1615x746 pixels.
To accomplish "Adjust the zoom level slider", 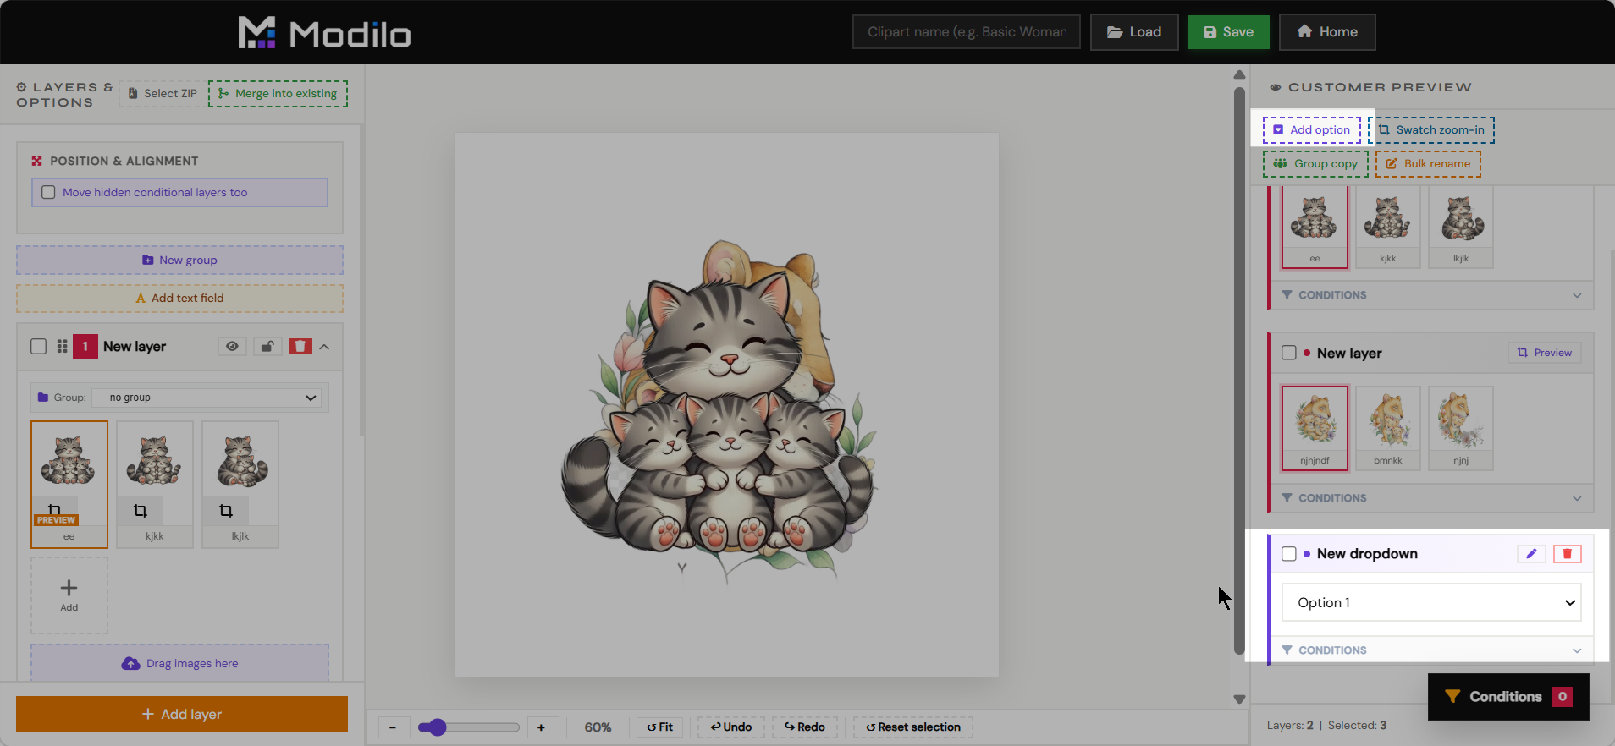I will pyautogui.click(x=468, y=727).
